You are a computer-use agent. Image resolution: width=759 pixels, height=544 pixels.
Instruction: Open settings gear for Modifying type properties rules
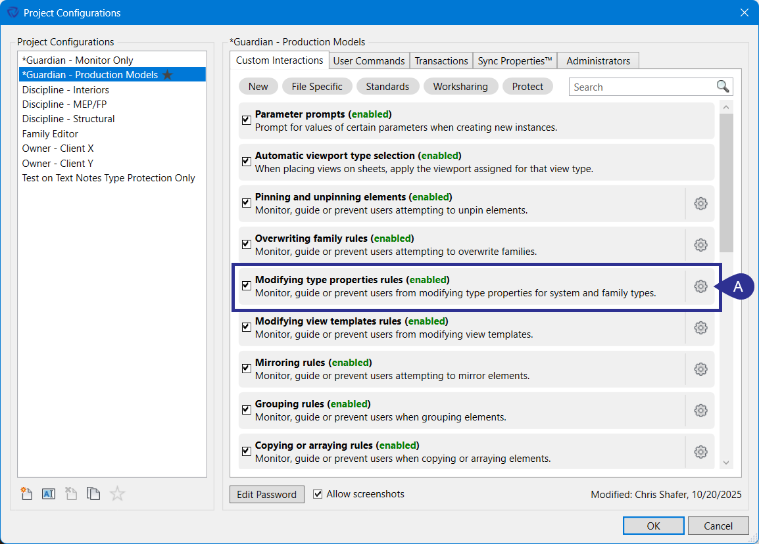pyautogui.click(x=700, y=286)
